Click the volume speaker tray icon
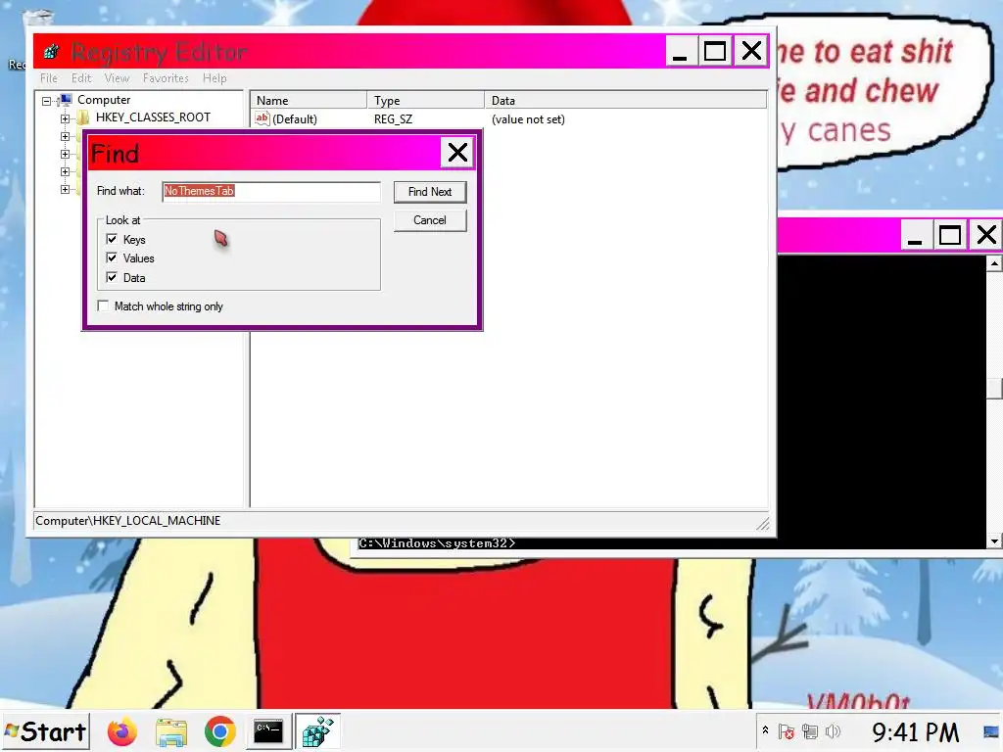Viewport: 1003px width, 752px height. tap(833, 730)
